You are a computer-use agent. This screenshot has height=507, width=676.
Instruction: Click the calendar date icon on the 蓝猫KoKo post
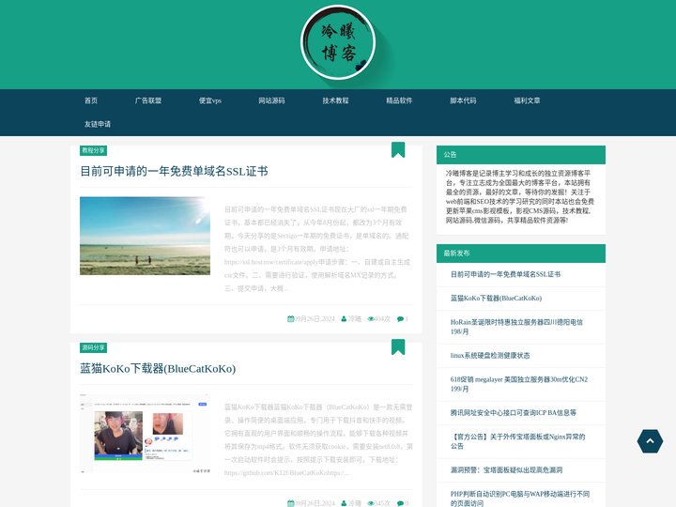[x=290, y=503]
